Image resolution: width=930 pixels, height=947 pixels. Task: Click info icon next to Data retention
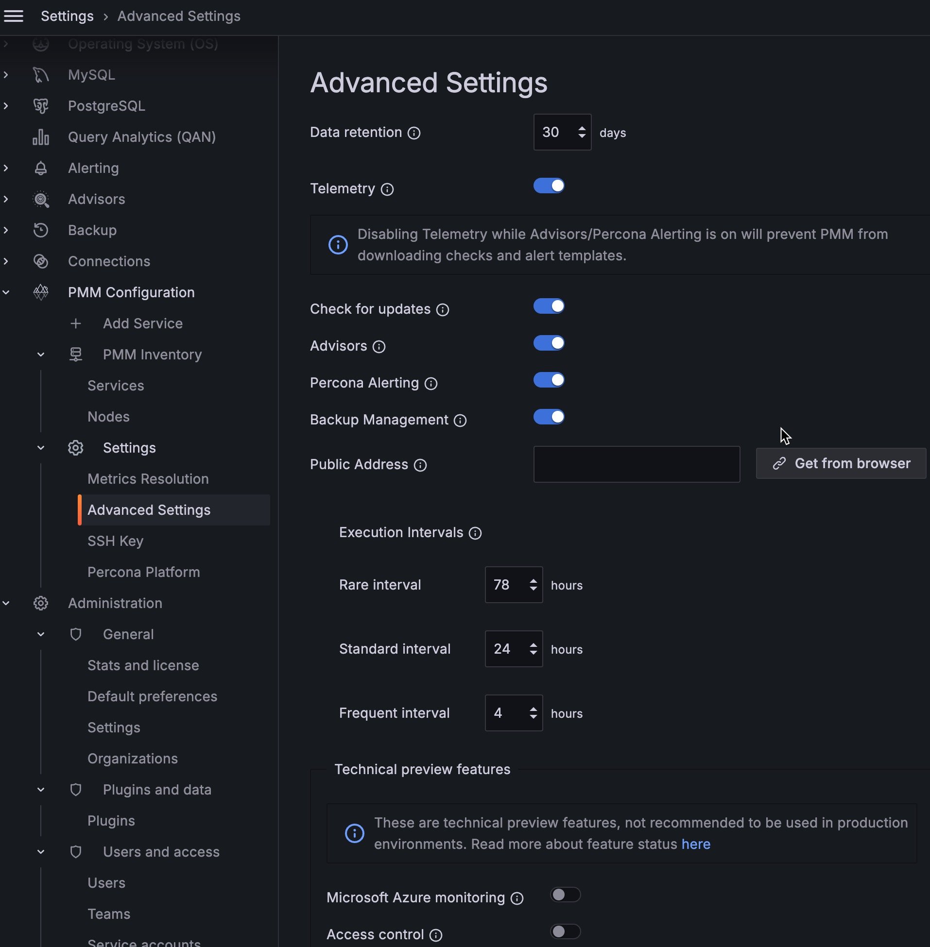click(413, 133)
